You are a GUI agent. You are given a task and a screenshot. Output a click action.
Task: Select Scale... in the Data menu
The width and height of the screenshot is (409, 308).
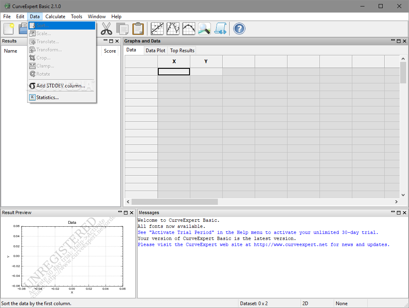(x=62, y=34)
